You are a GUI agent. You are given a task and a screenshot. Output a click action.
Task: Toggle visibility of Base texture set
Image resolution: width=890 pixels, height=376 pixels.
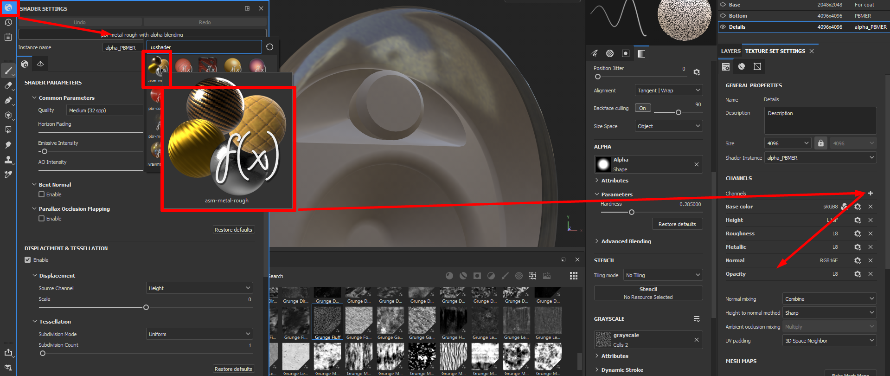tap(723, 5)
